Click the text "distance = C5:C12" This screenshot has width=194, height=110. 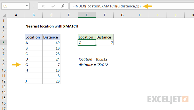point(93,65)
